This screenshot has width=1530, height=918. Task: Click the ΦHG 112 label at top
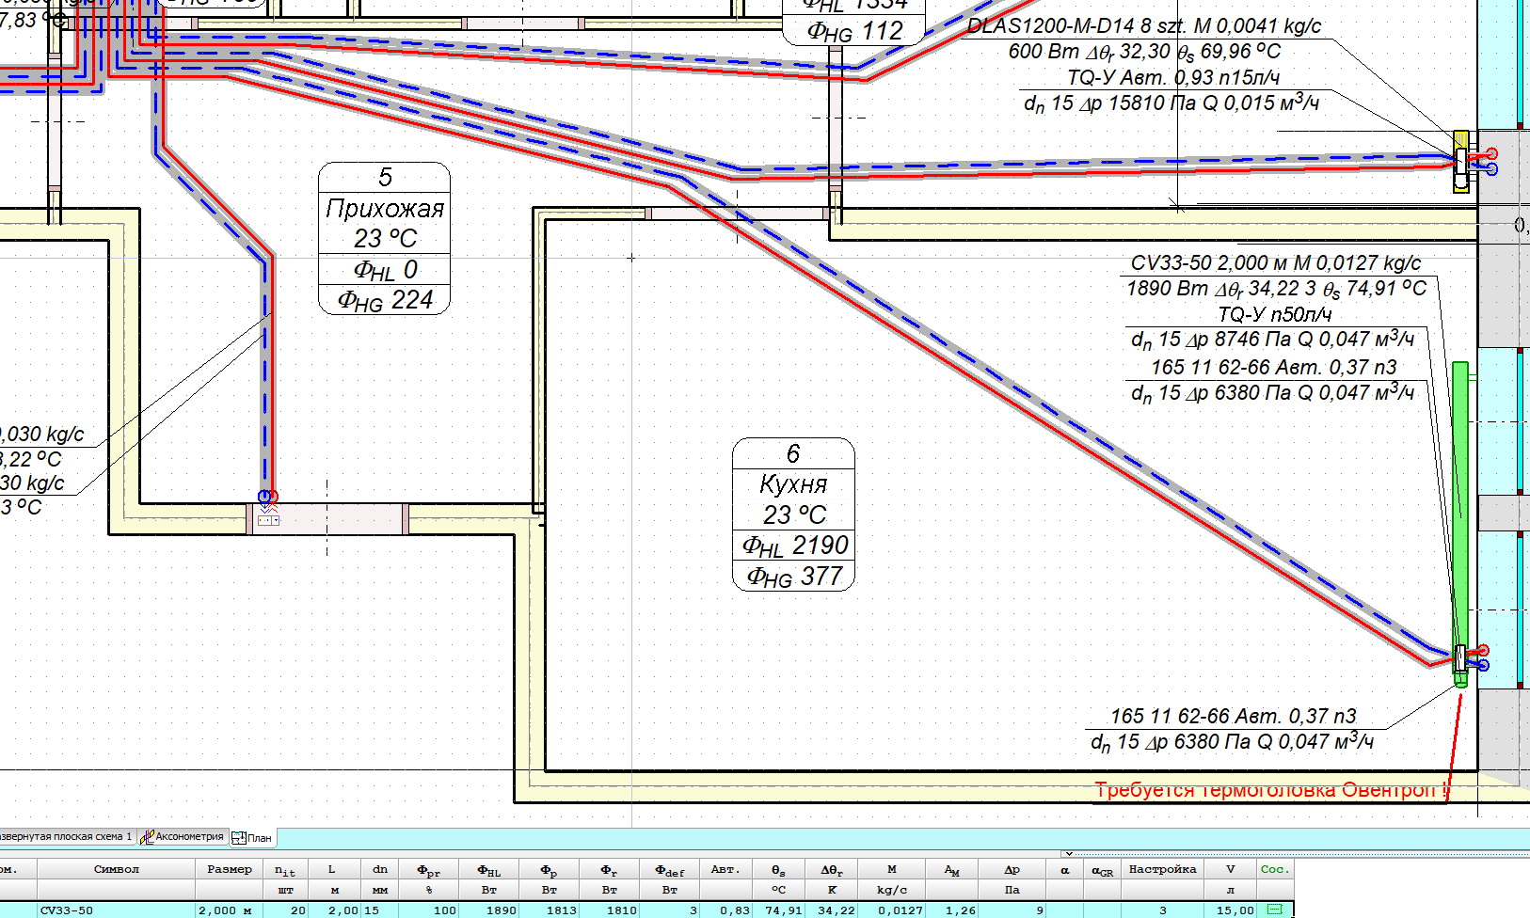pos(854,31)
